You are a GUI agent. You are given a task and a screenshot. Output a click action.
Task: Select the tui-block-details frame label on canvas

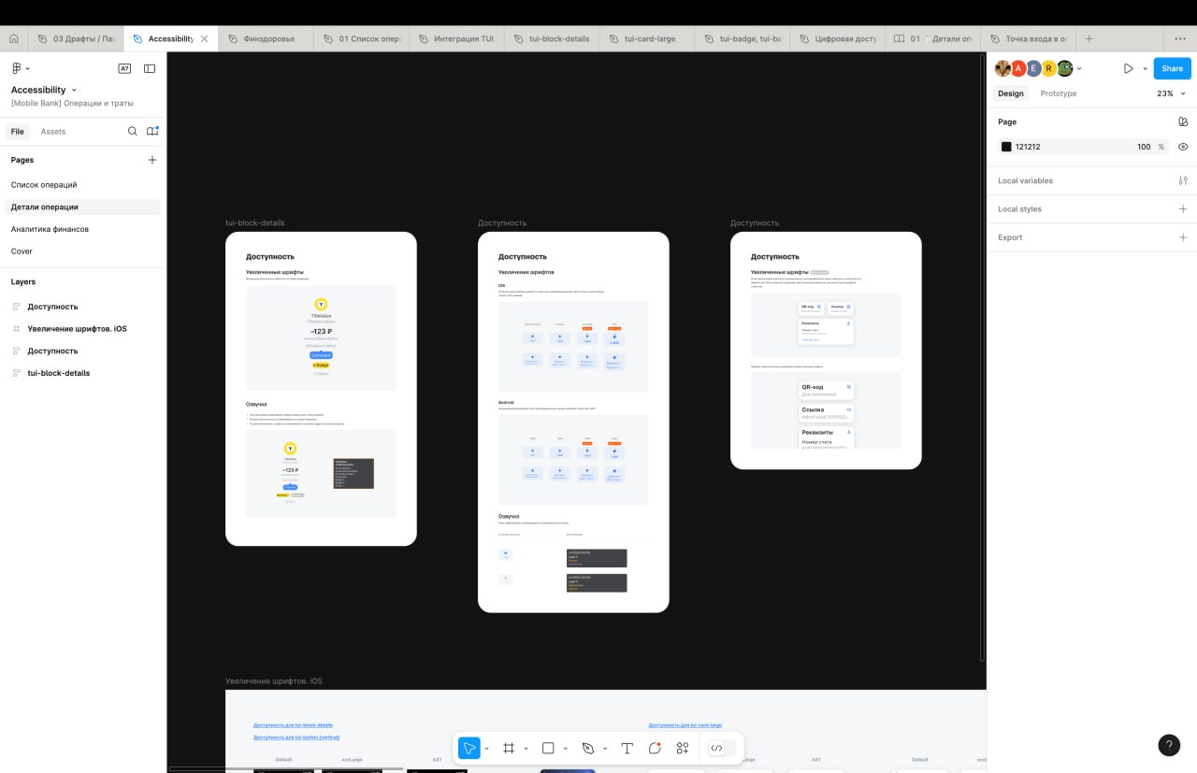tap(255, 223)
